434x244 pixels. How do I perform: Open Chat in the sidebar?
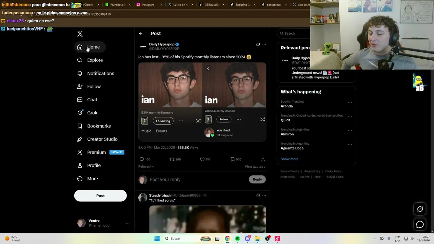[x=87, y=100]
